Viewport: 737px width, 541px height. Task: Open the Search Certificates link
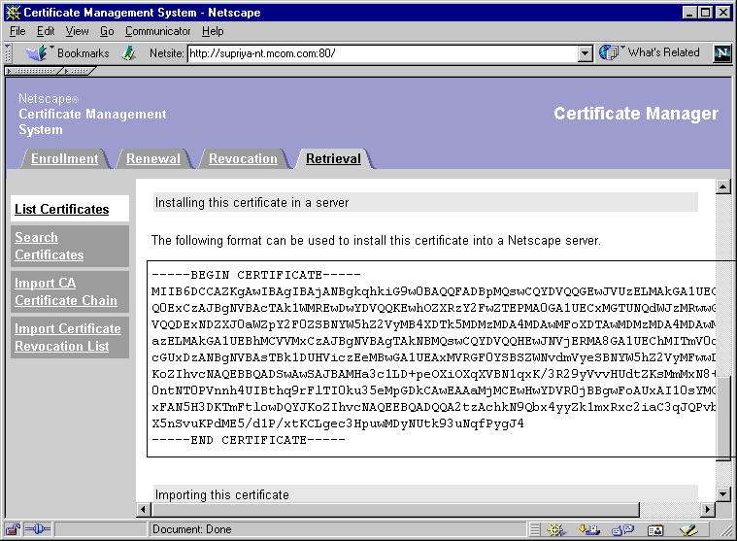(x=49, y=247)
